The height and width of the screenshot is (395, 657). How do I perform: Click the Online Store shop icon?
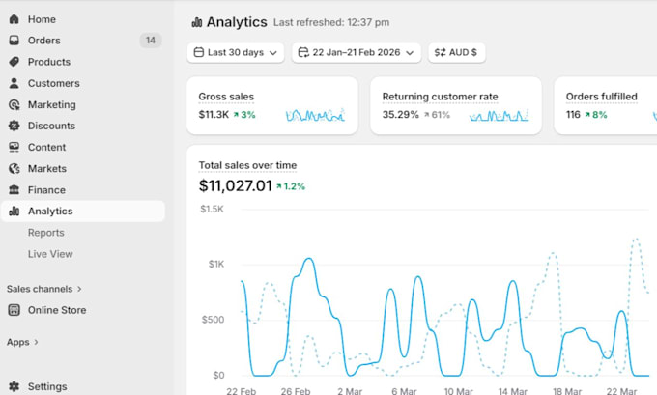[14, 310]
